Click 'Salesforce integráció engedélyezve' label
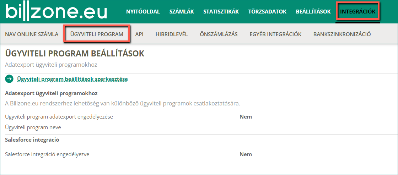Image resolution: width=398 pixels, height=175 pixels. click(x=47, y=154)
